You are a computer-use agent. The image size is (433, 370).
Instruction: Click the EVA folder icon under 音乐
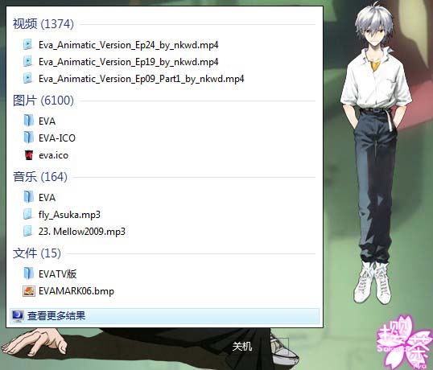tap(28, 197)
